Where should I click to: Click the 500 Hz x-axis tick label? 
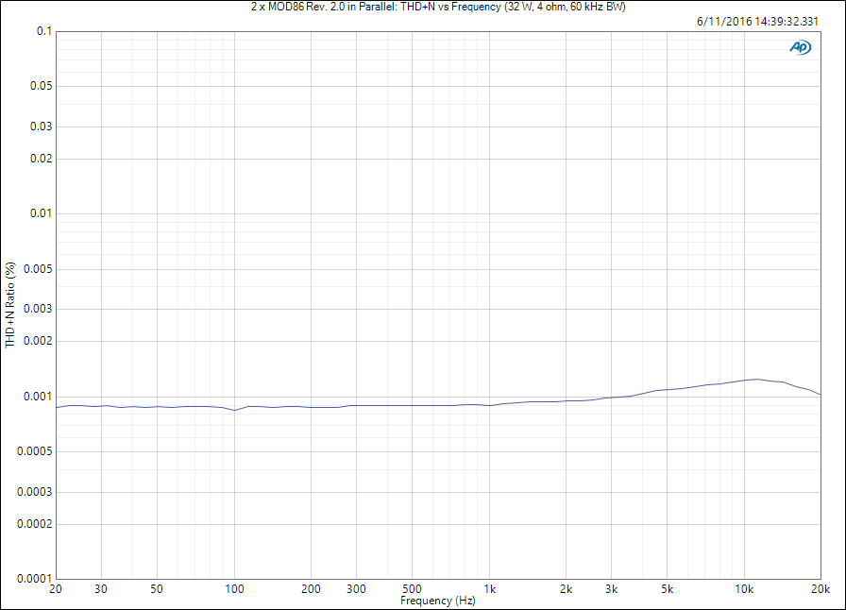(x=412, y=589)
